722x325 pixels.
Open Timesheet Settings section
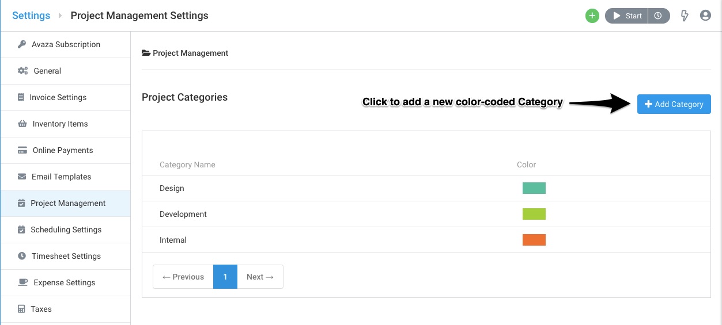(x=66, y=256)
